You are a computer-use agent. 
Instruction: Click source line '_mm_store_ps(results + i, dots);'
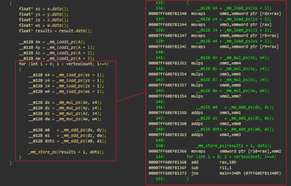pos(66,152)
